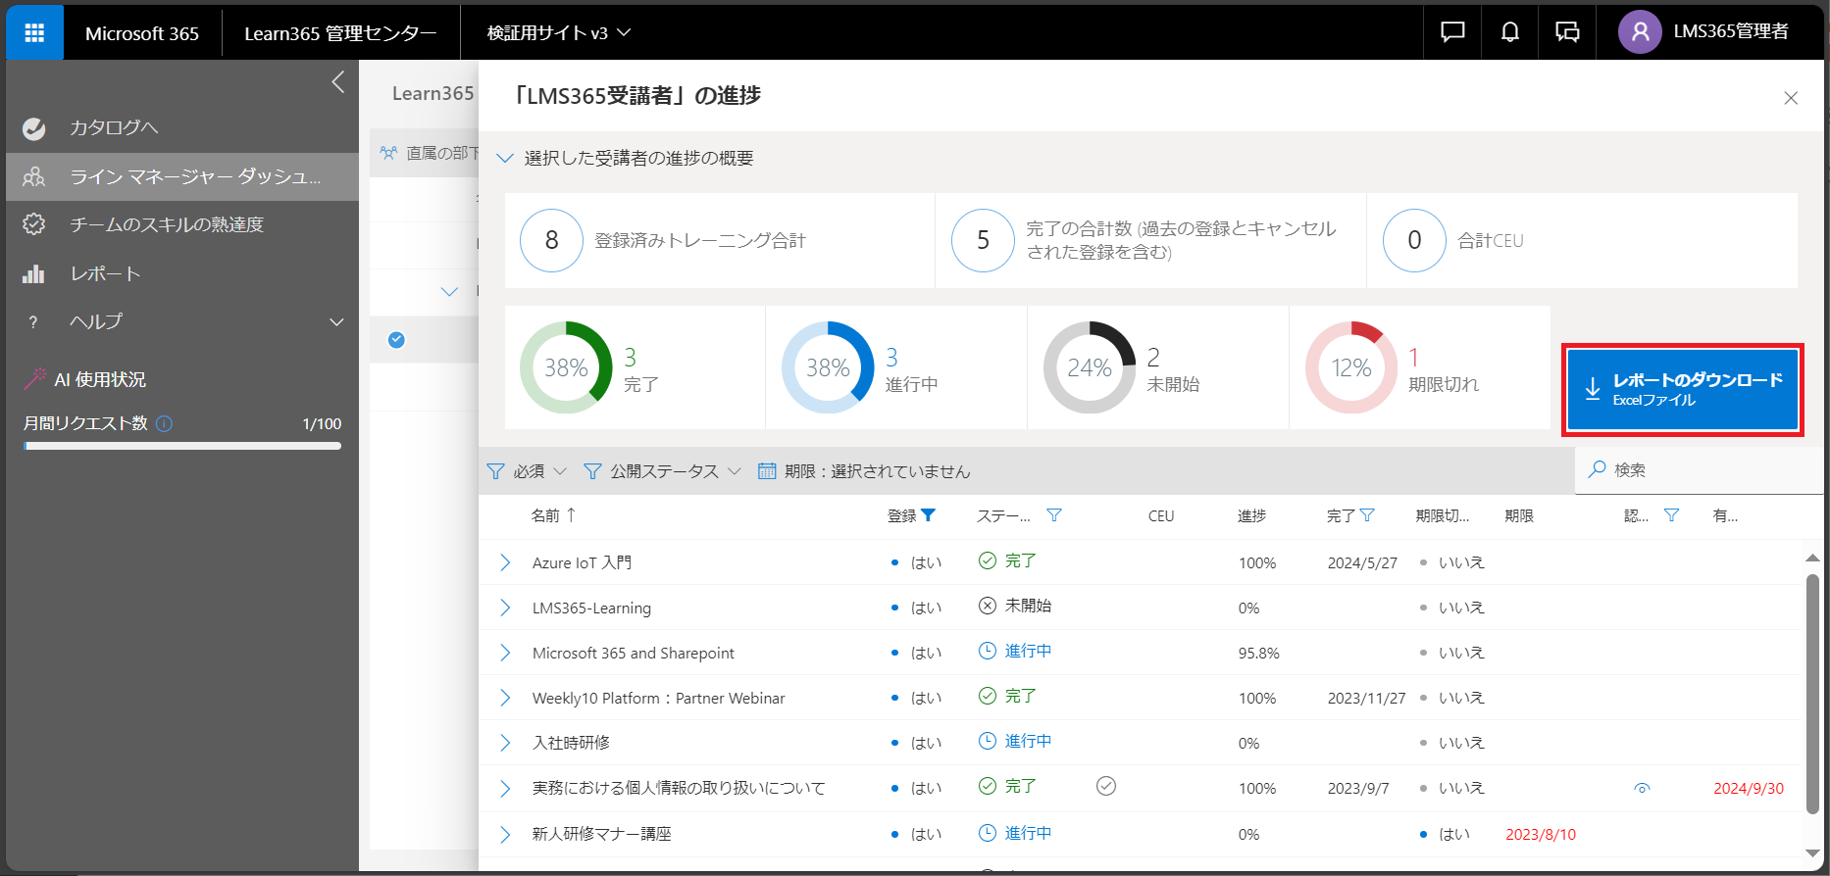Viewport: 1830px width, 876px height.
Task: Toggle the selected row check circle in background list
Action: tap(396, 340)
